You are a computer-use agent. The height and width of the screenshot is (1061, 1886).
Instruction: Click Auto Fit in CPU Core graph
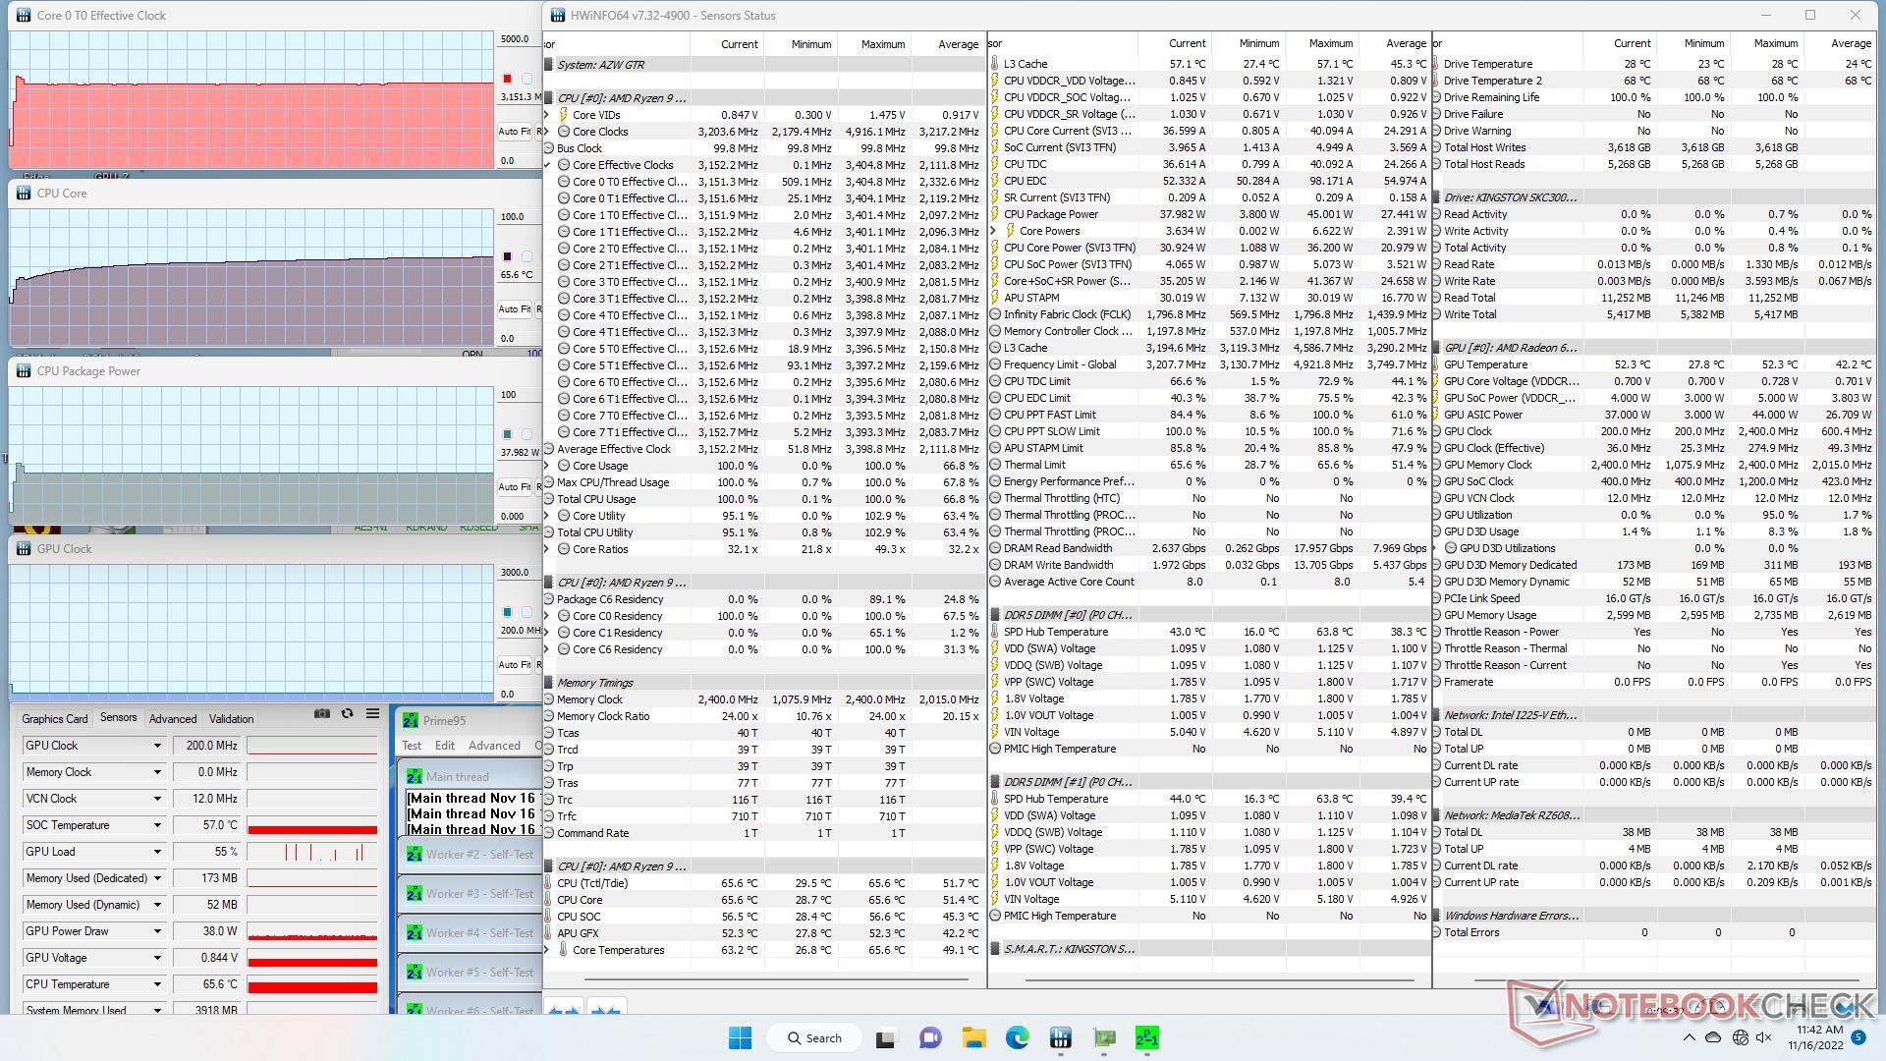click(514, 309)
